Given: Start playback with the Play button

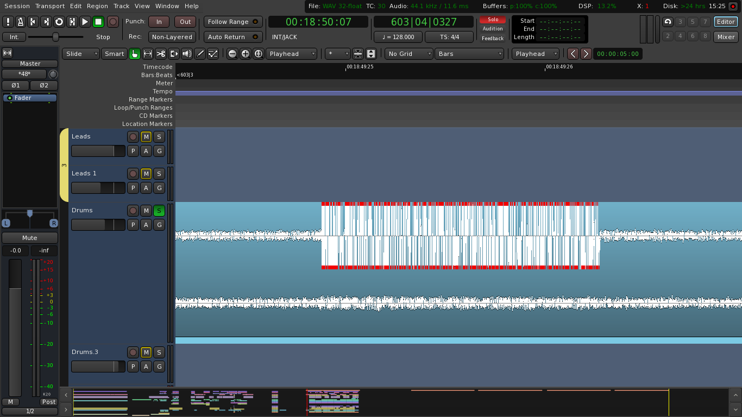Looking at the screenshot, I should pyautogui.click(x=85, y=22).
